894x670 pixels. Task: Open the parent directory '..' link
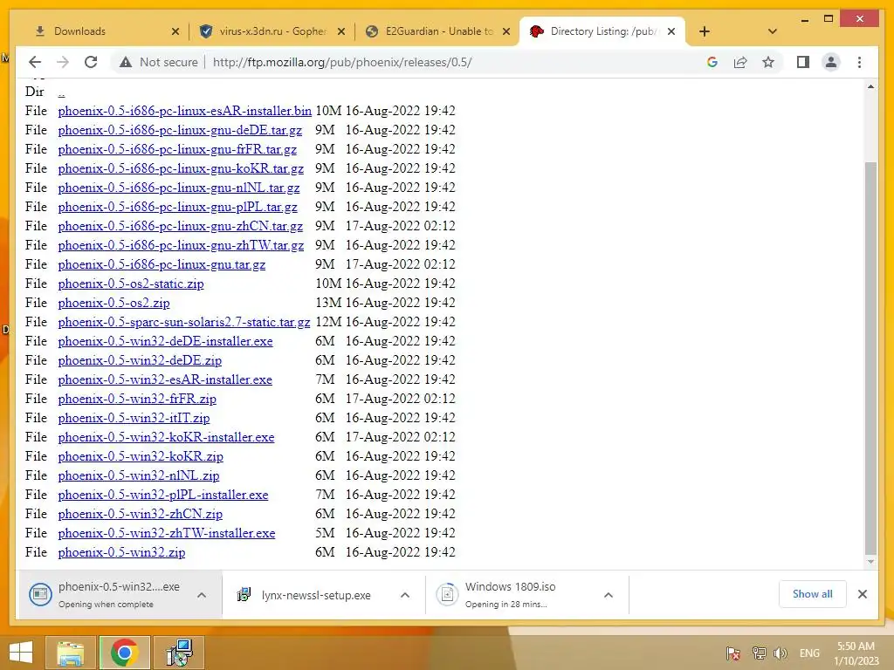(x=61, y=92)
